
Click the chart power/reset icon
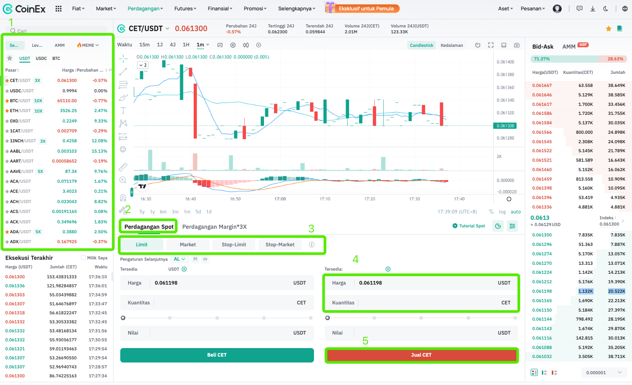click(x=478, y=45)
